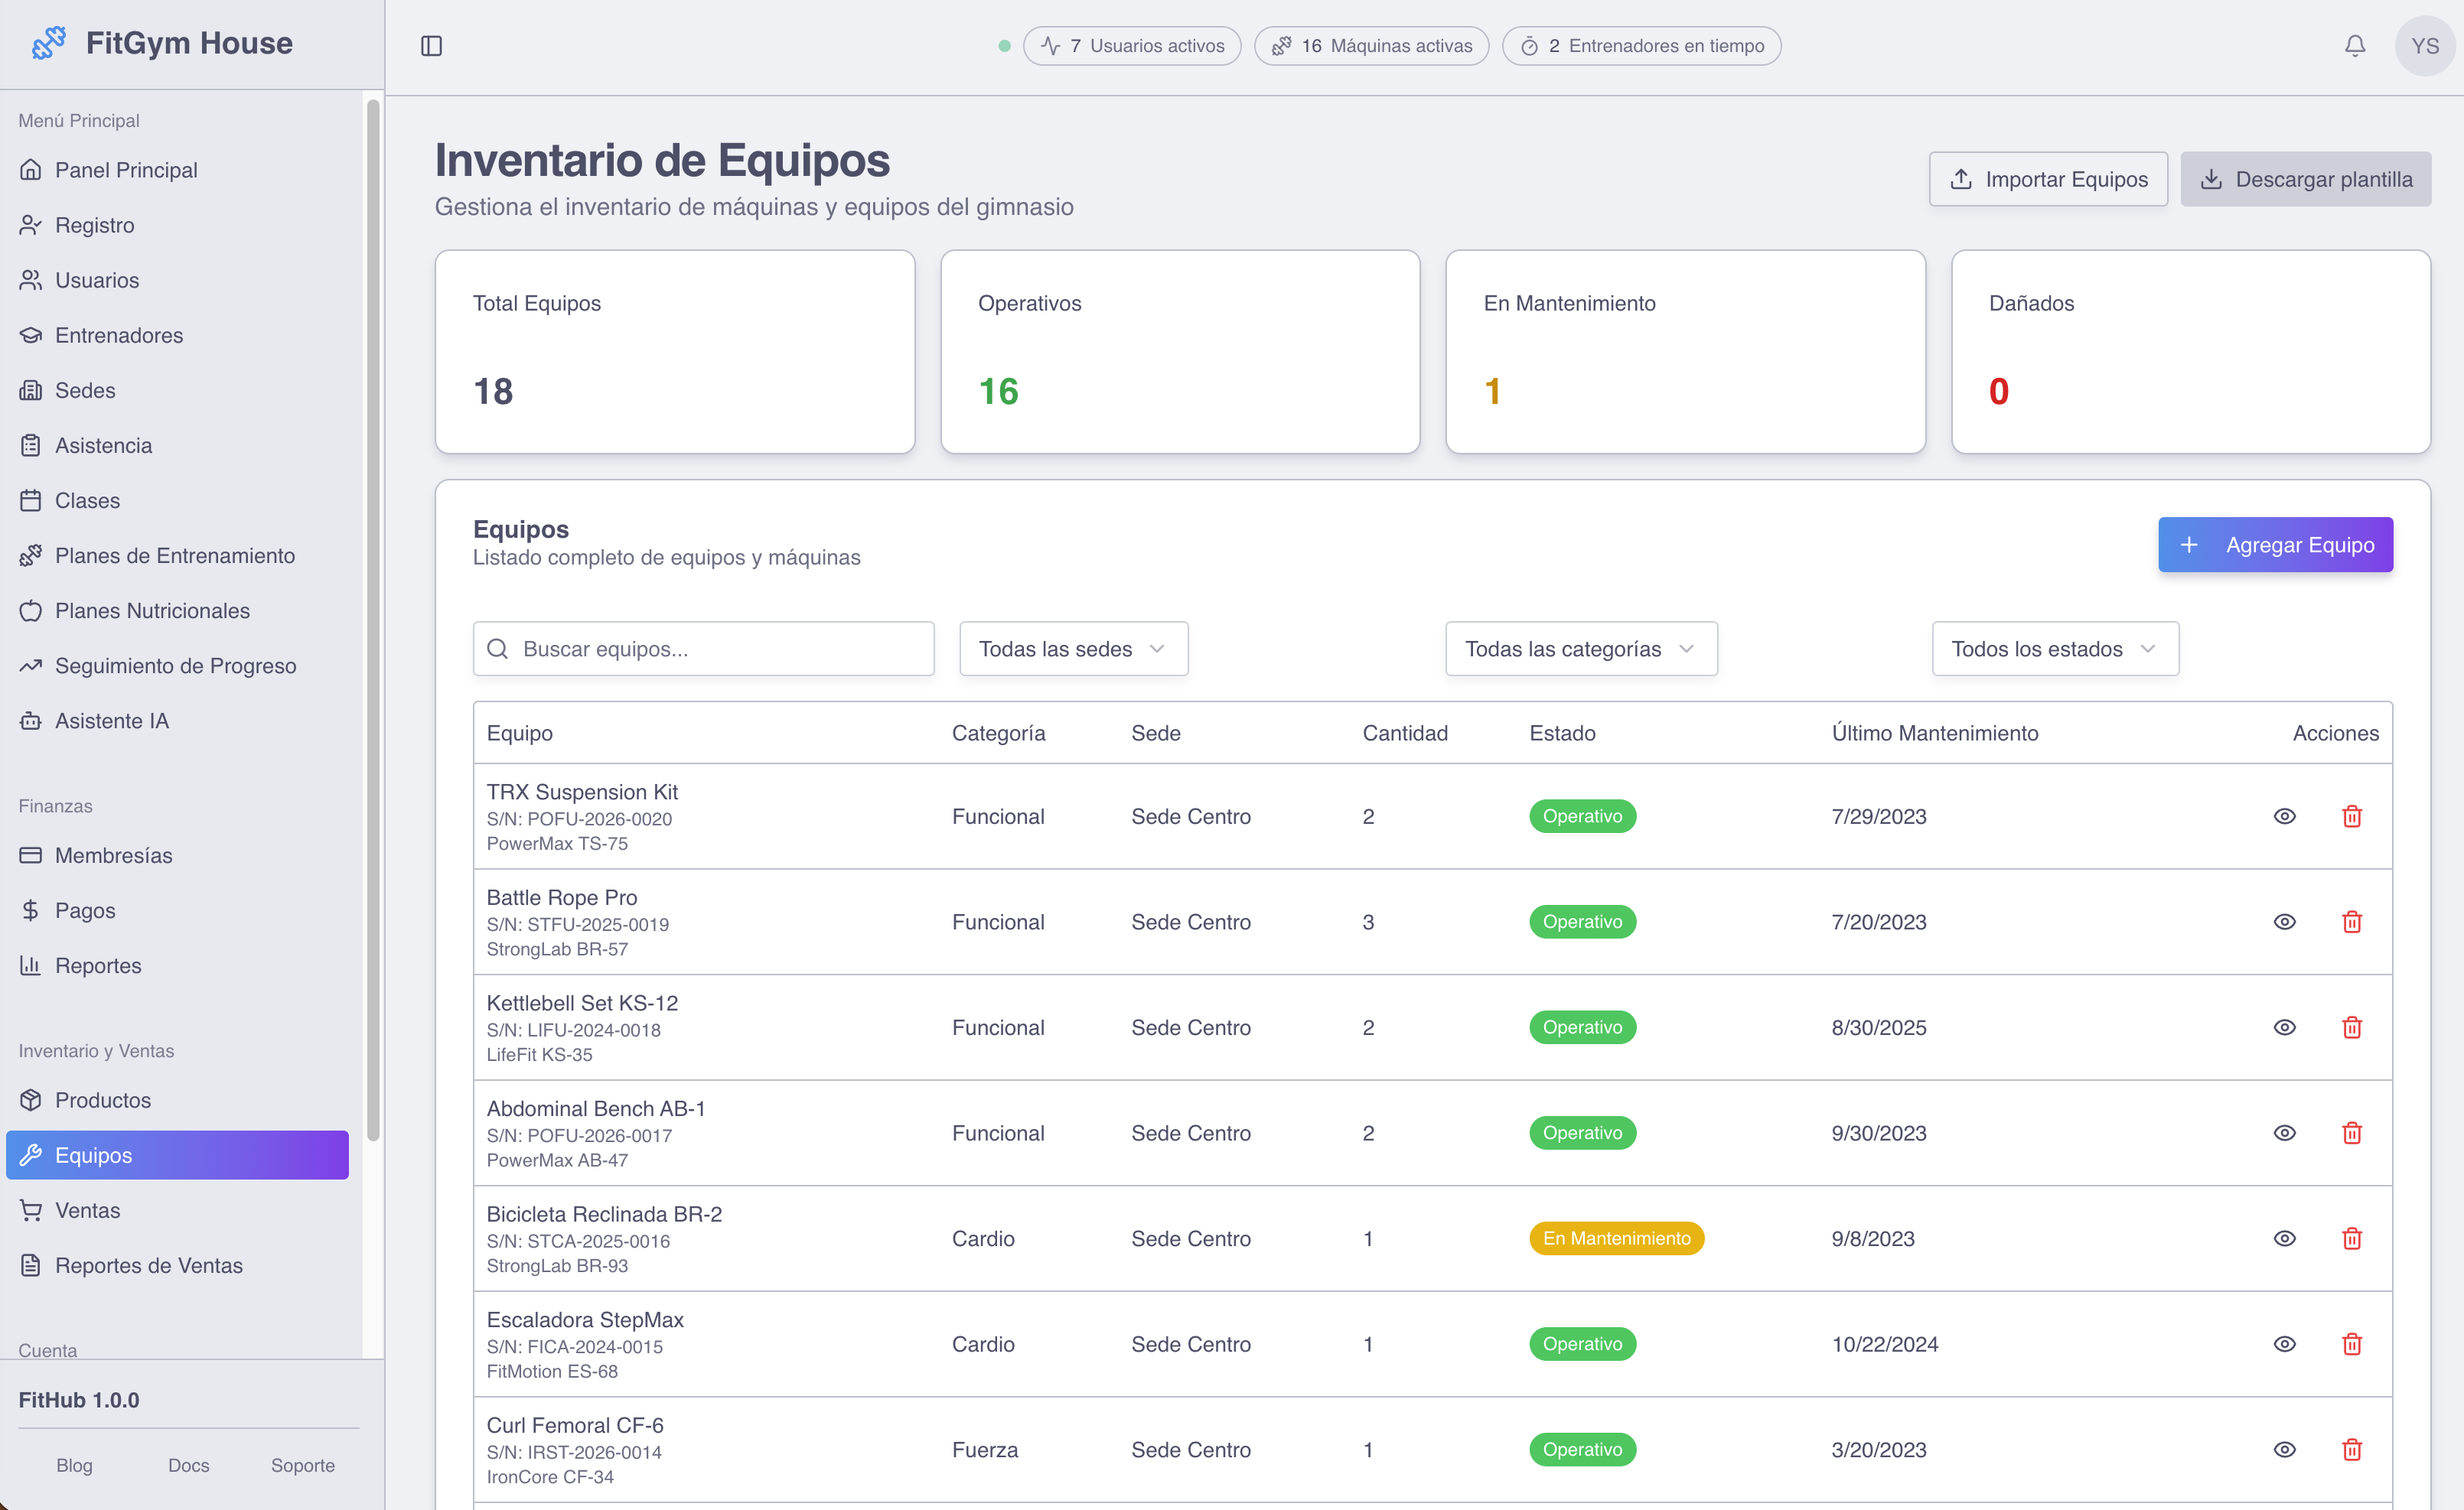Show Bicicleta Reclinada BR-2 with eye icon
The image size is (2464, 1510).
click(2284, 1238)
